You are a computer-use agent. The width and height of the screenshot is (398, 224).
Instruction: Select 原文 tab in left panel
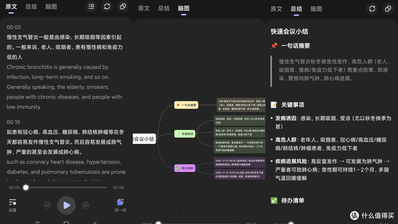[x=11, y=7]
